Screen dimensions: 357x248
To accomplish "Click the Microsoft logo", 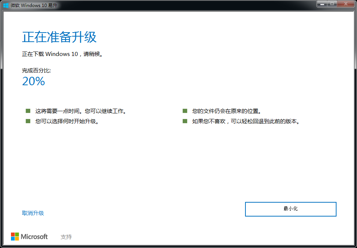I will coord(29,237).
